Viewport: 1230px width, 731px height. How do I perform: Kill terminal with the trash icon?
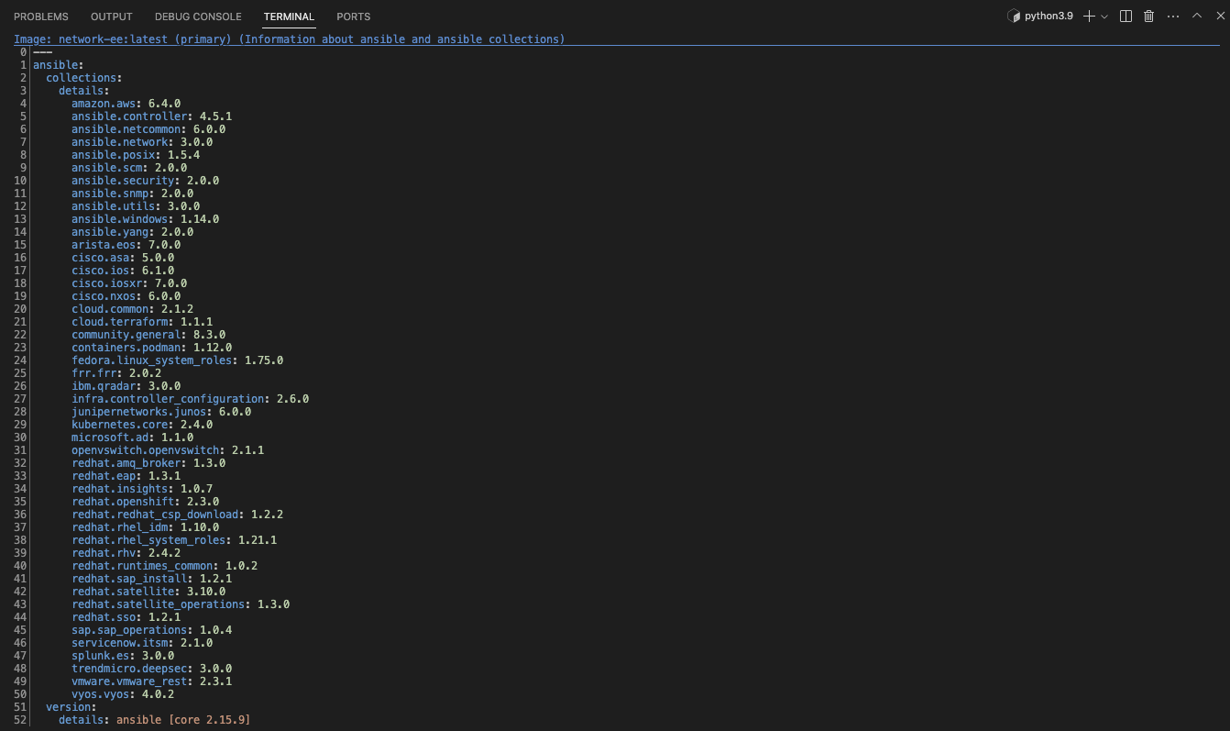1148,17
